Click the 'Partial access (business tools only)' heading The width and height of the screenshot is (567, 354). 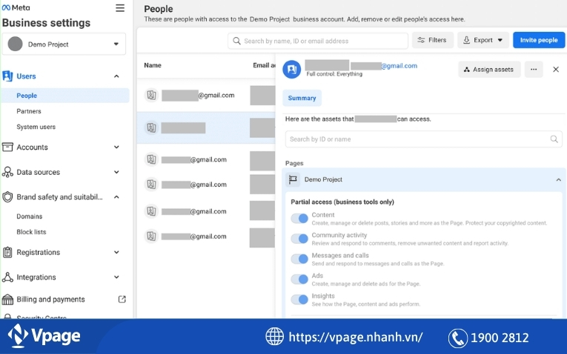[x=342, y=202]
